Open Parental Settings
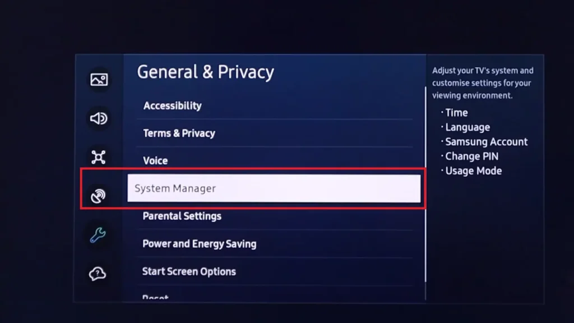Viewport: 574px width, 323px height. point(275,216)
